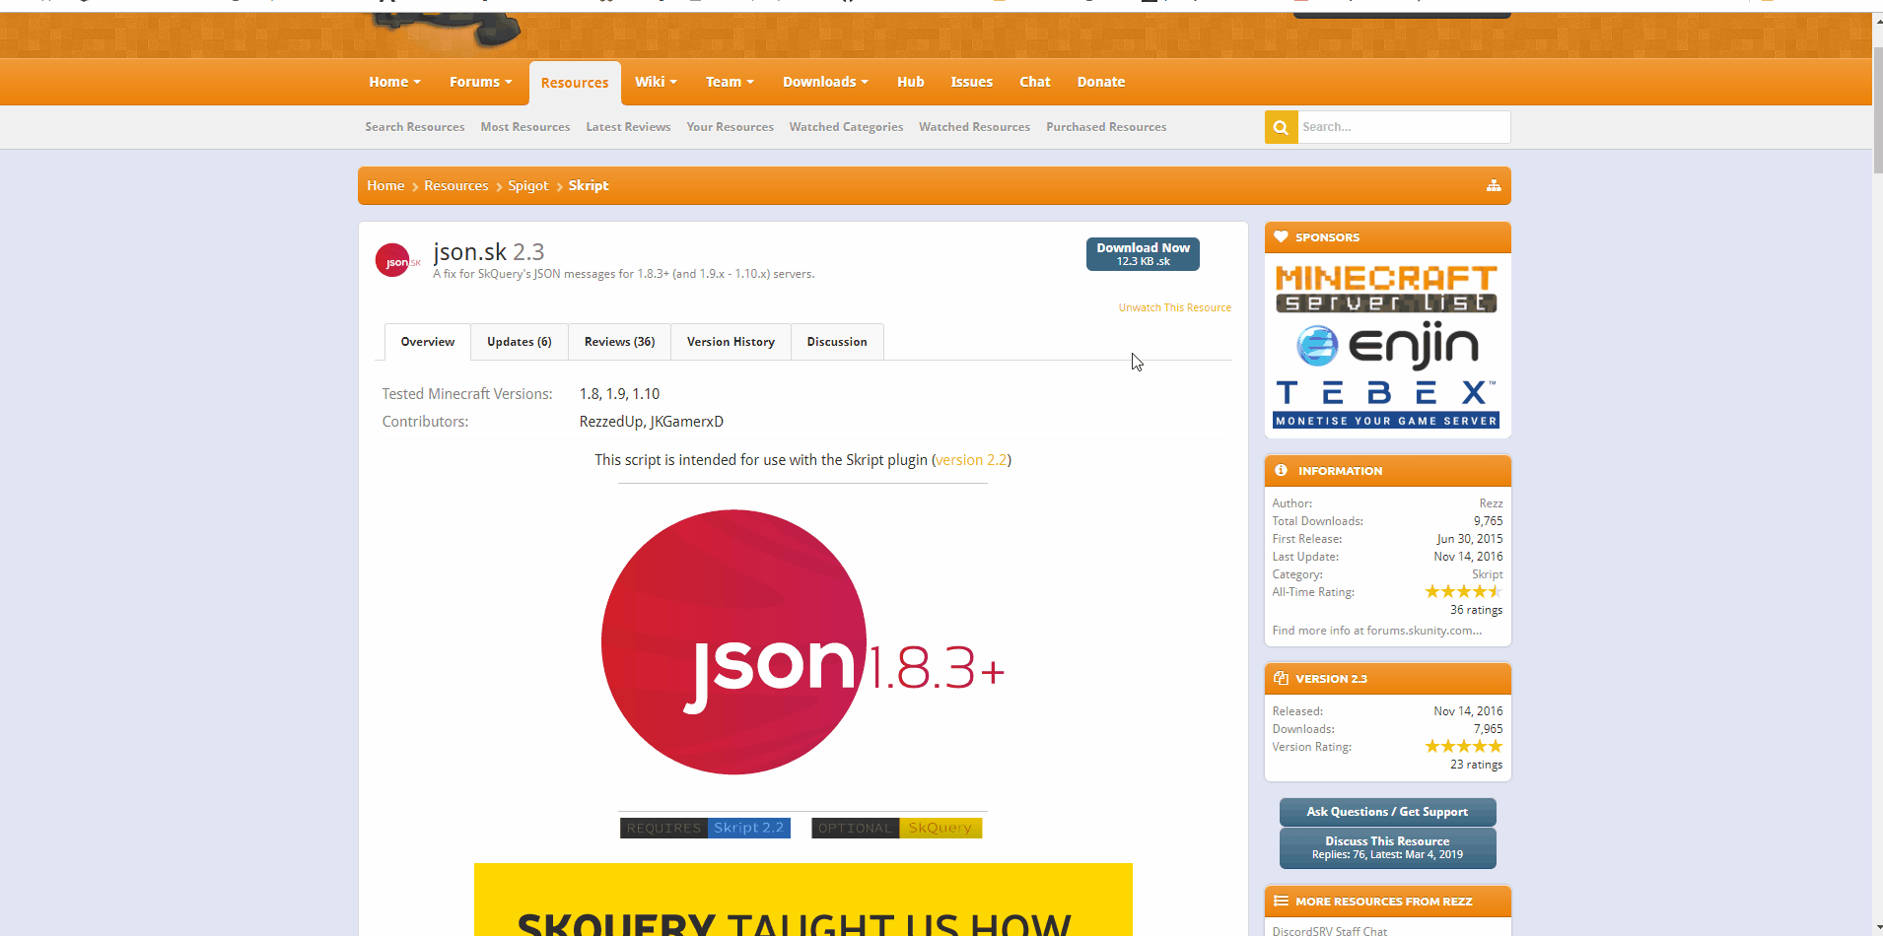
Task: Click the Download Now button
Action: coord(1143,254)
